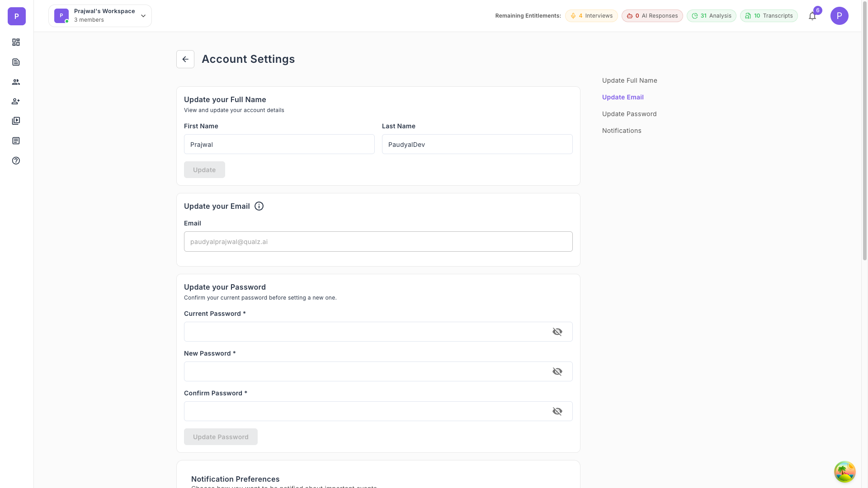Select the notes list icon in sidebar

(16, 141)
